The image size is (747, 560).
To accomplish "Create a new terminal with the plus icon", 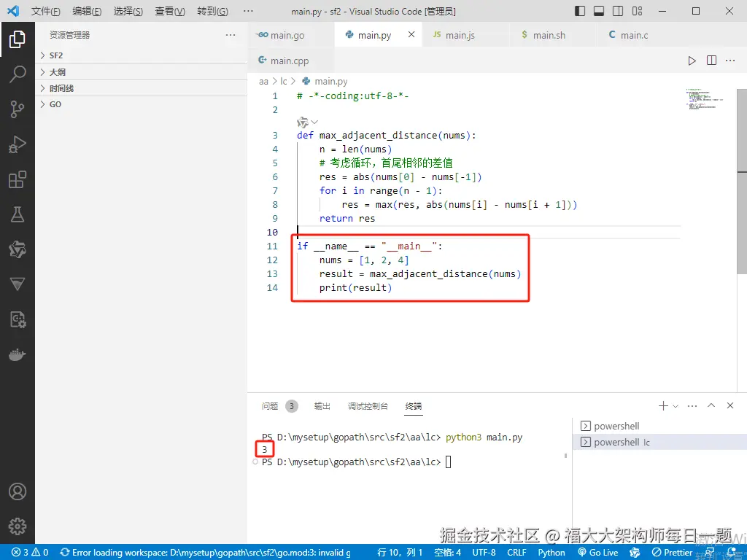I will point(662,405).
